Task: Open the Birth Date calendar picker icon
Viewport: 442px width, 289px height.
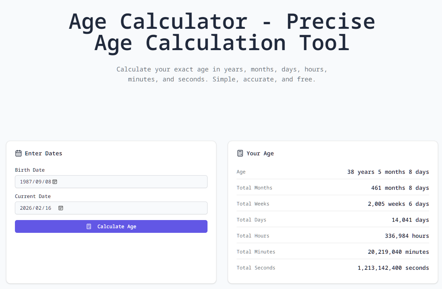Action: click(x=55, y=182)
